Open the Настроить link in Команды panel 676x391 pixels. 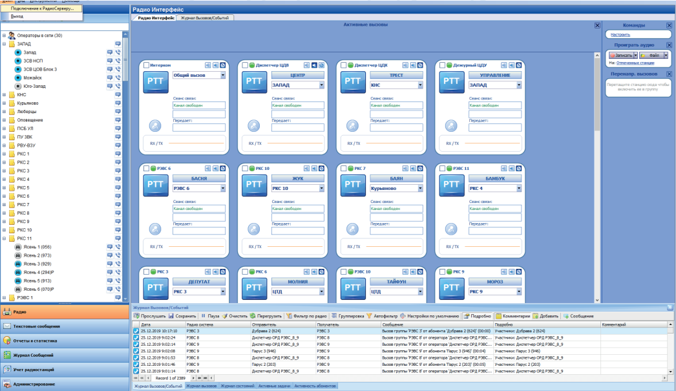[620, 34]
